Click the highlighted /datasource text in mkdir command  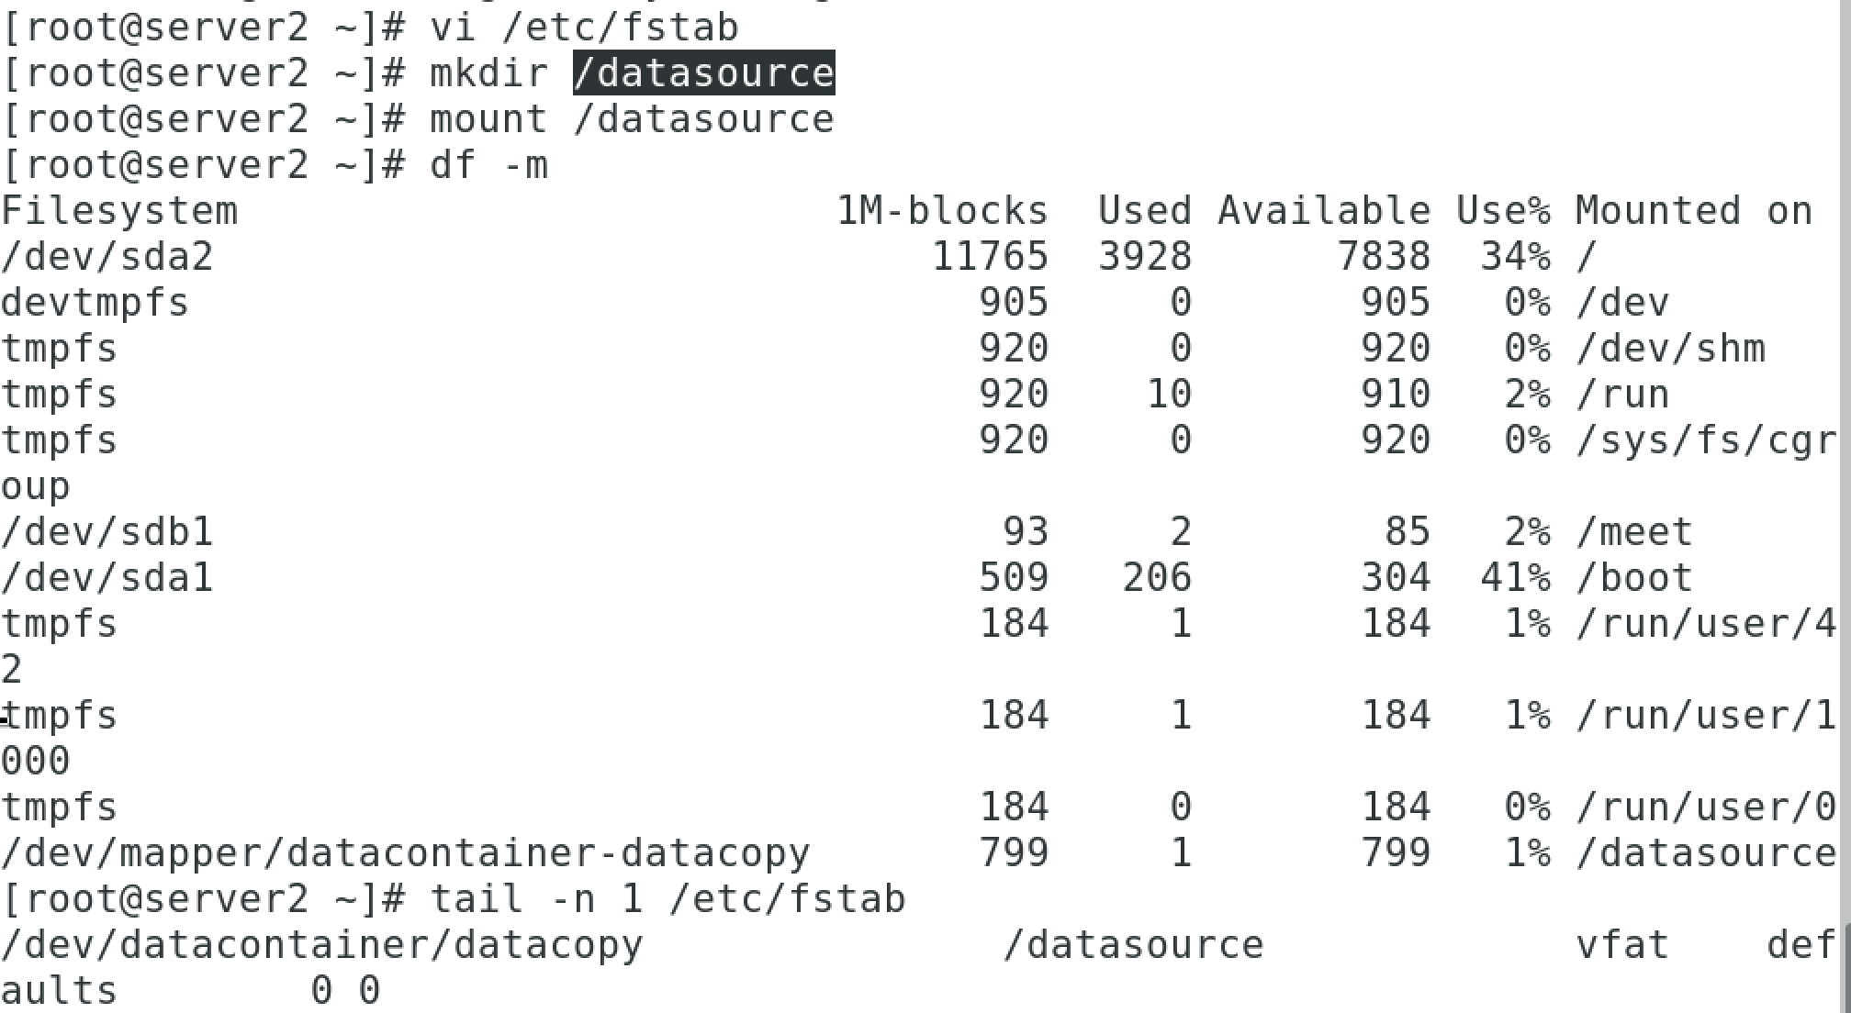pyautogui.click(x=704, y=72)
